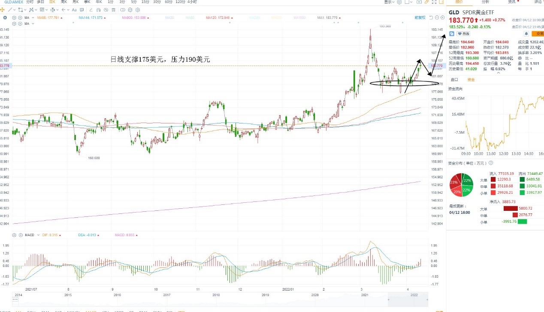Zoom in chart with plus circle
The image size is (544, 312).
click(x=442, y=18)
